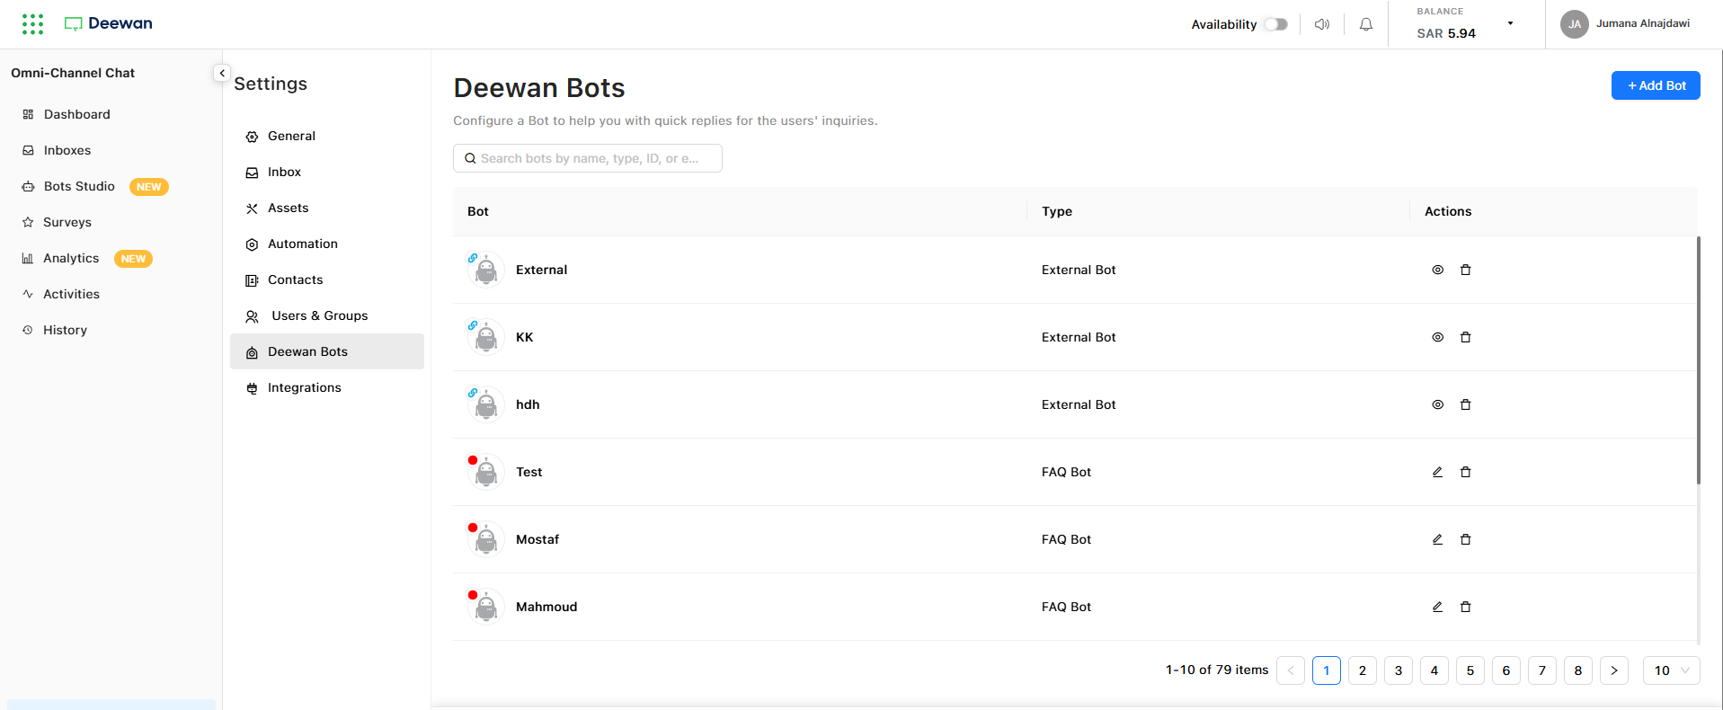Viewport: 1723px width, 710px height.
Task: Select Deewan Bots settings item
Action: (x=327, y=351)
